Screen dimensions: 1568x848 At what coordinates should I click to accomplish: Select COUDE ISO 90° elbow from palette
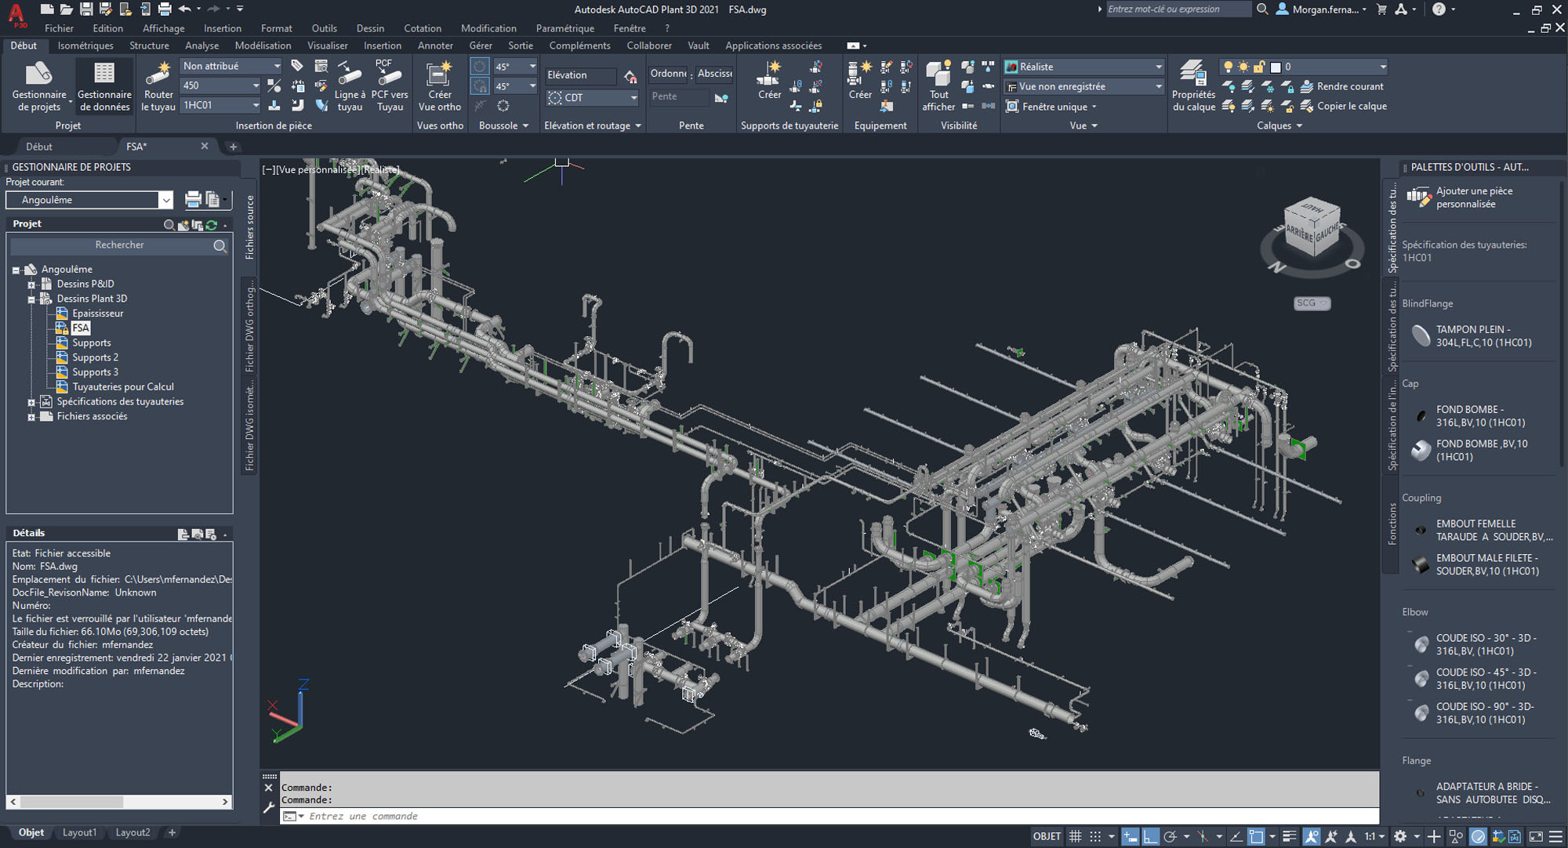[1474, 713]
